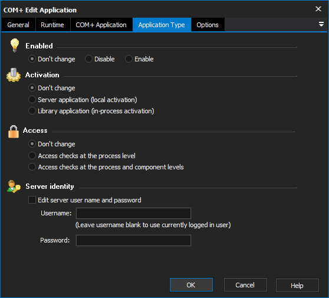The height and width of the screenshot is (298, 329).
Task: Open Help for this dialog
Action: click(x=297, y=285)
